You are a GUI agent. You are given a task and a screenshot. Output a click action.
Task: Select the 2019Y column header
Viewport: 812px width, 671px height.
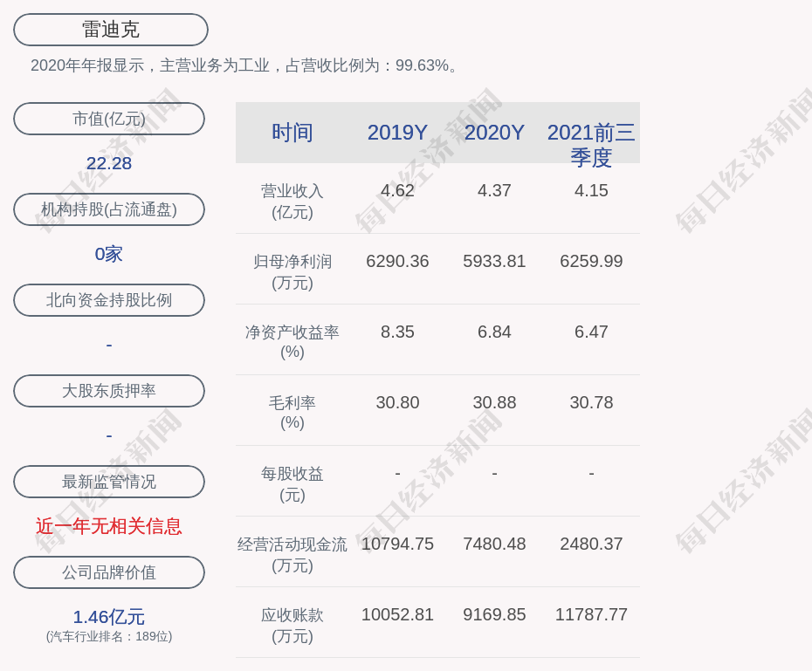pos(397,133)
